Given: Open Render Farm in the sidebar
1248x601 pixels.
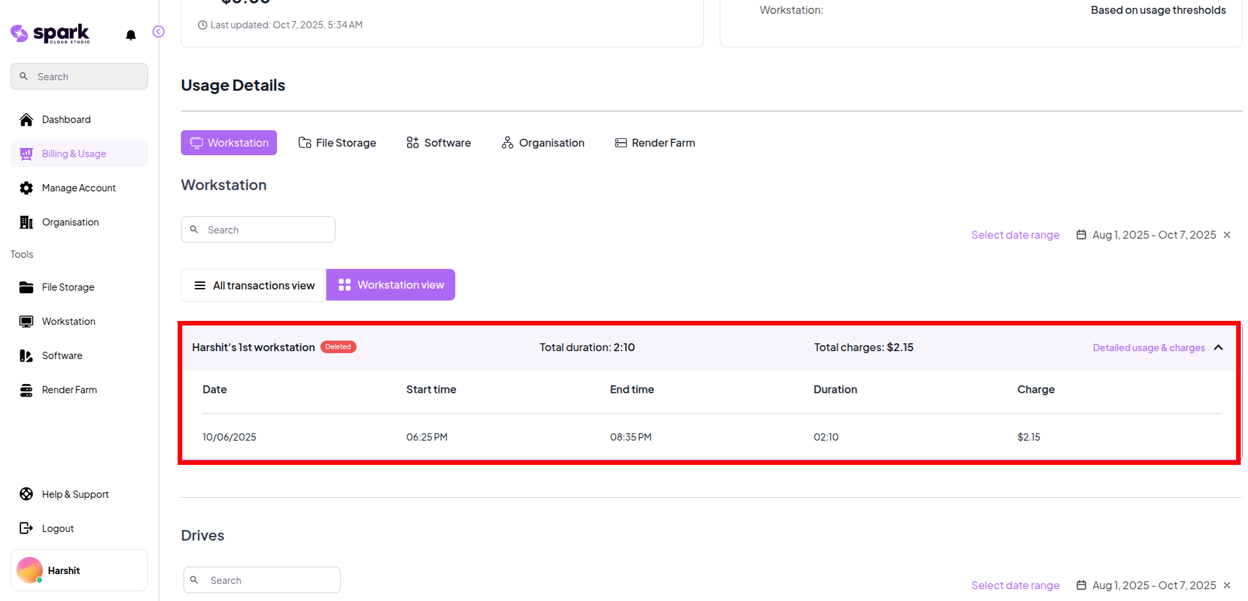Looking at the screenshot, I should tap(69, 390).
